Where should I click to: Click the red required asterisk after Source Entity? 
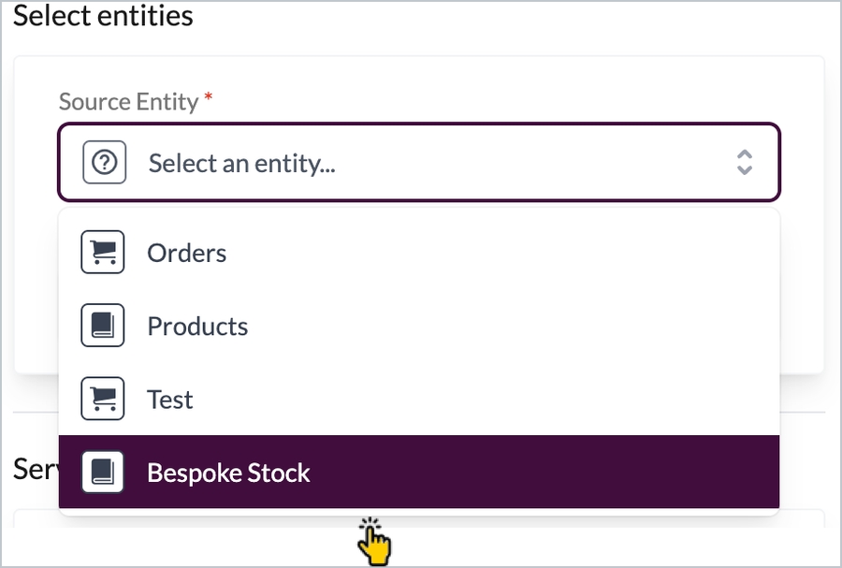209,98
